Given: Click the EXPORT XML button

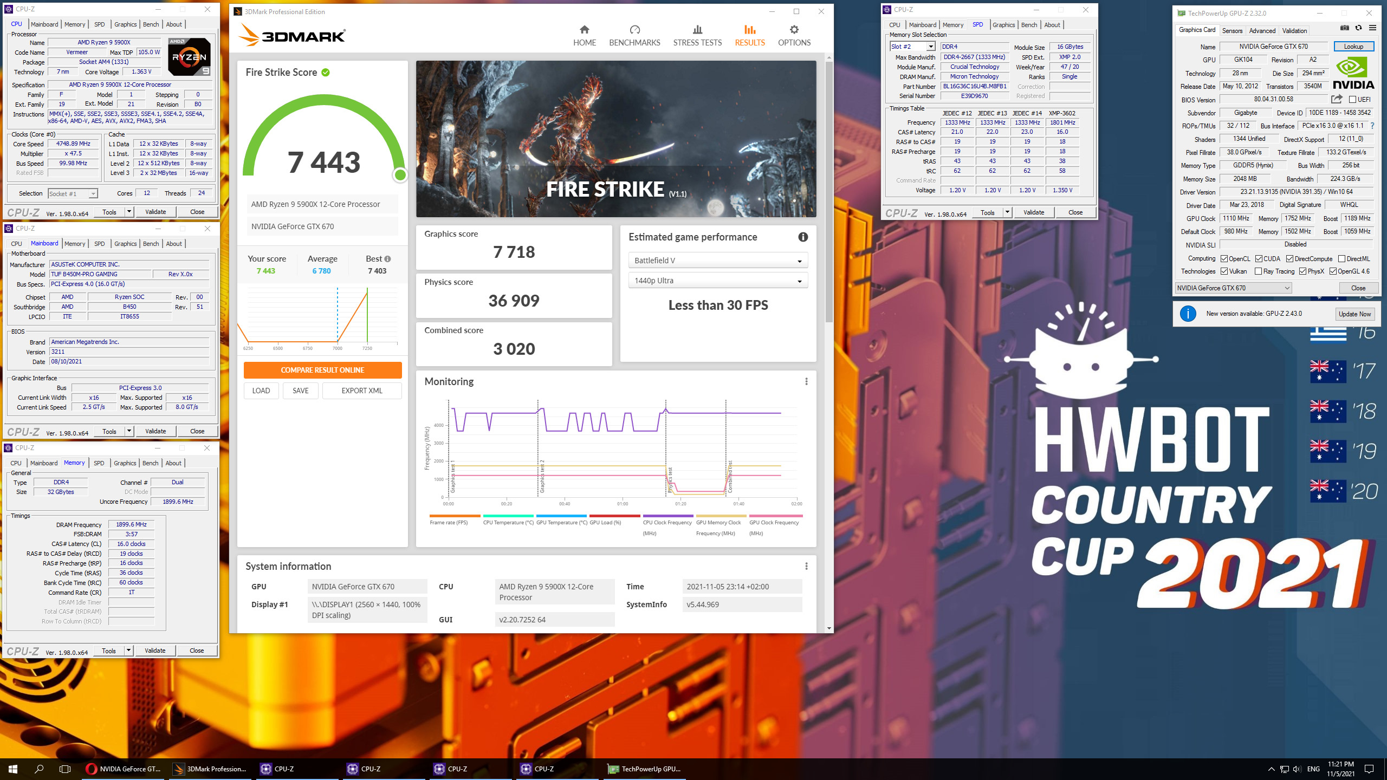Looking at the screenshot, I should 362,391.
